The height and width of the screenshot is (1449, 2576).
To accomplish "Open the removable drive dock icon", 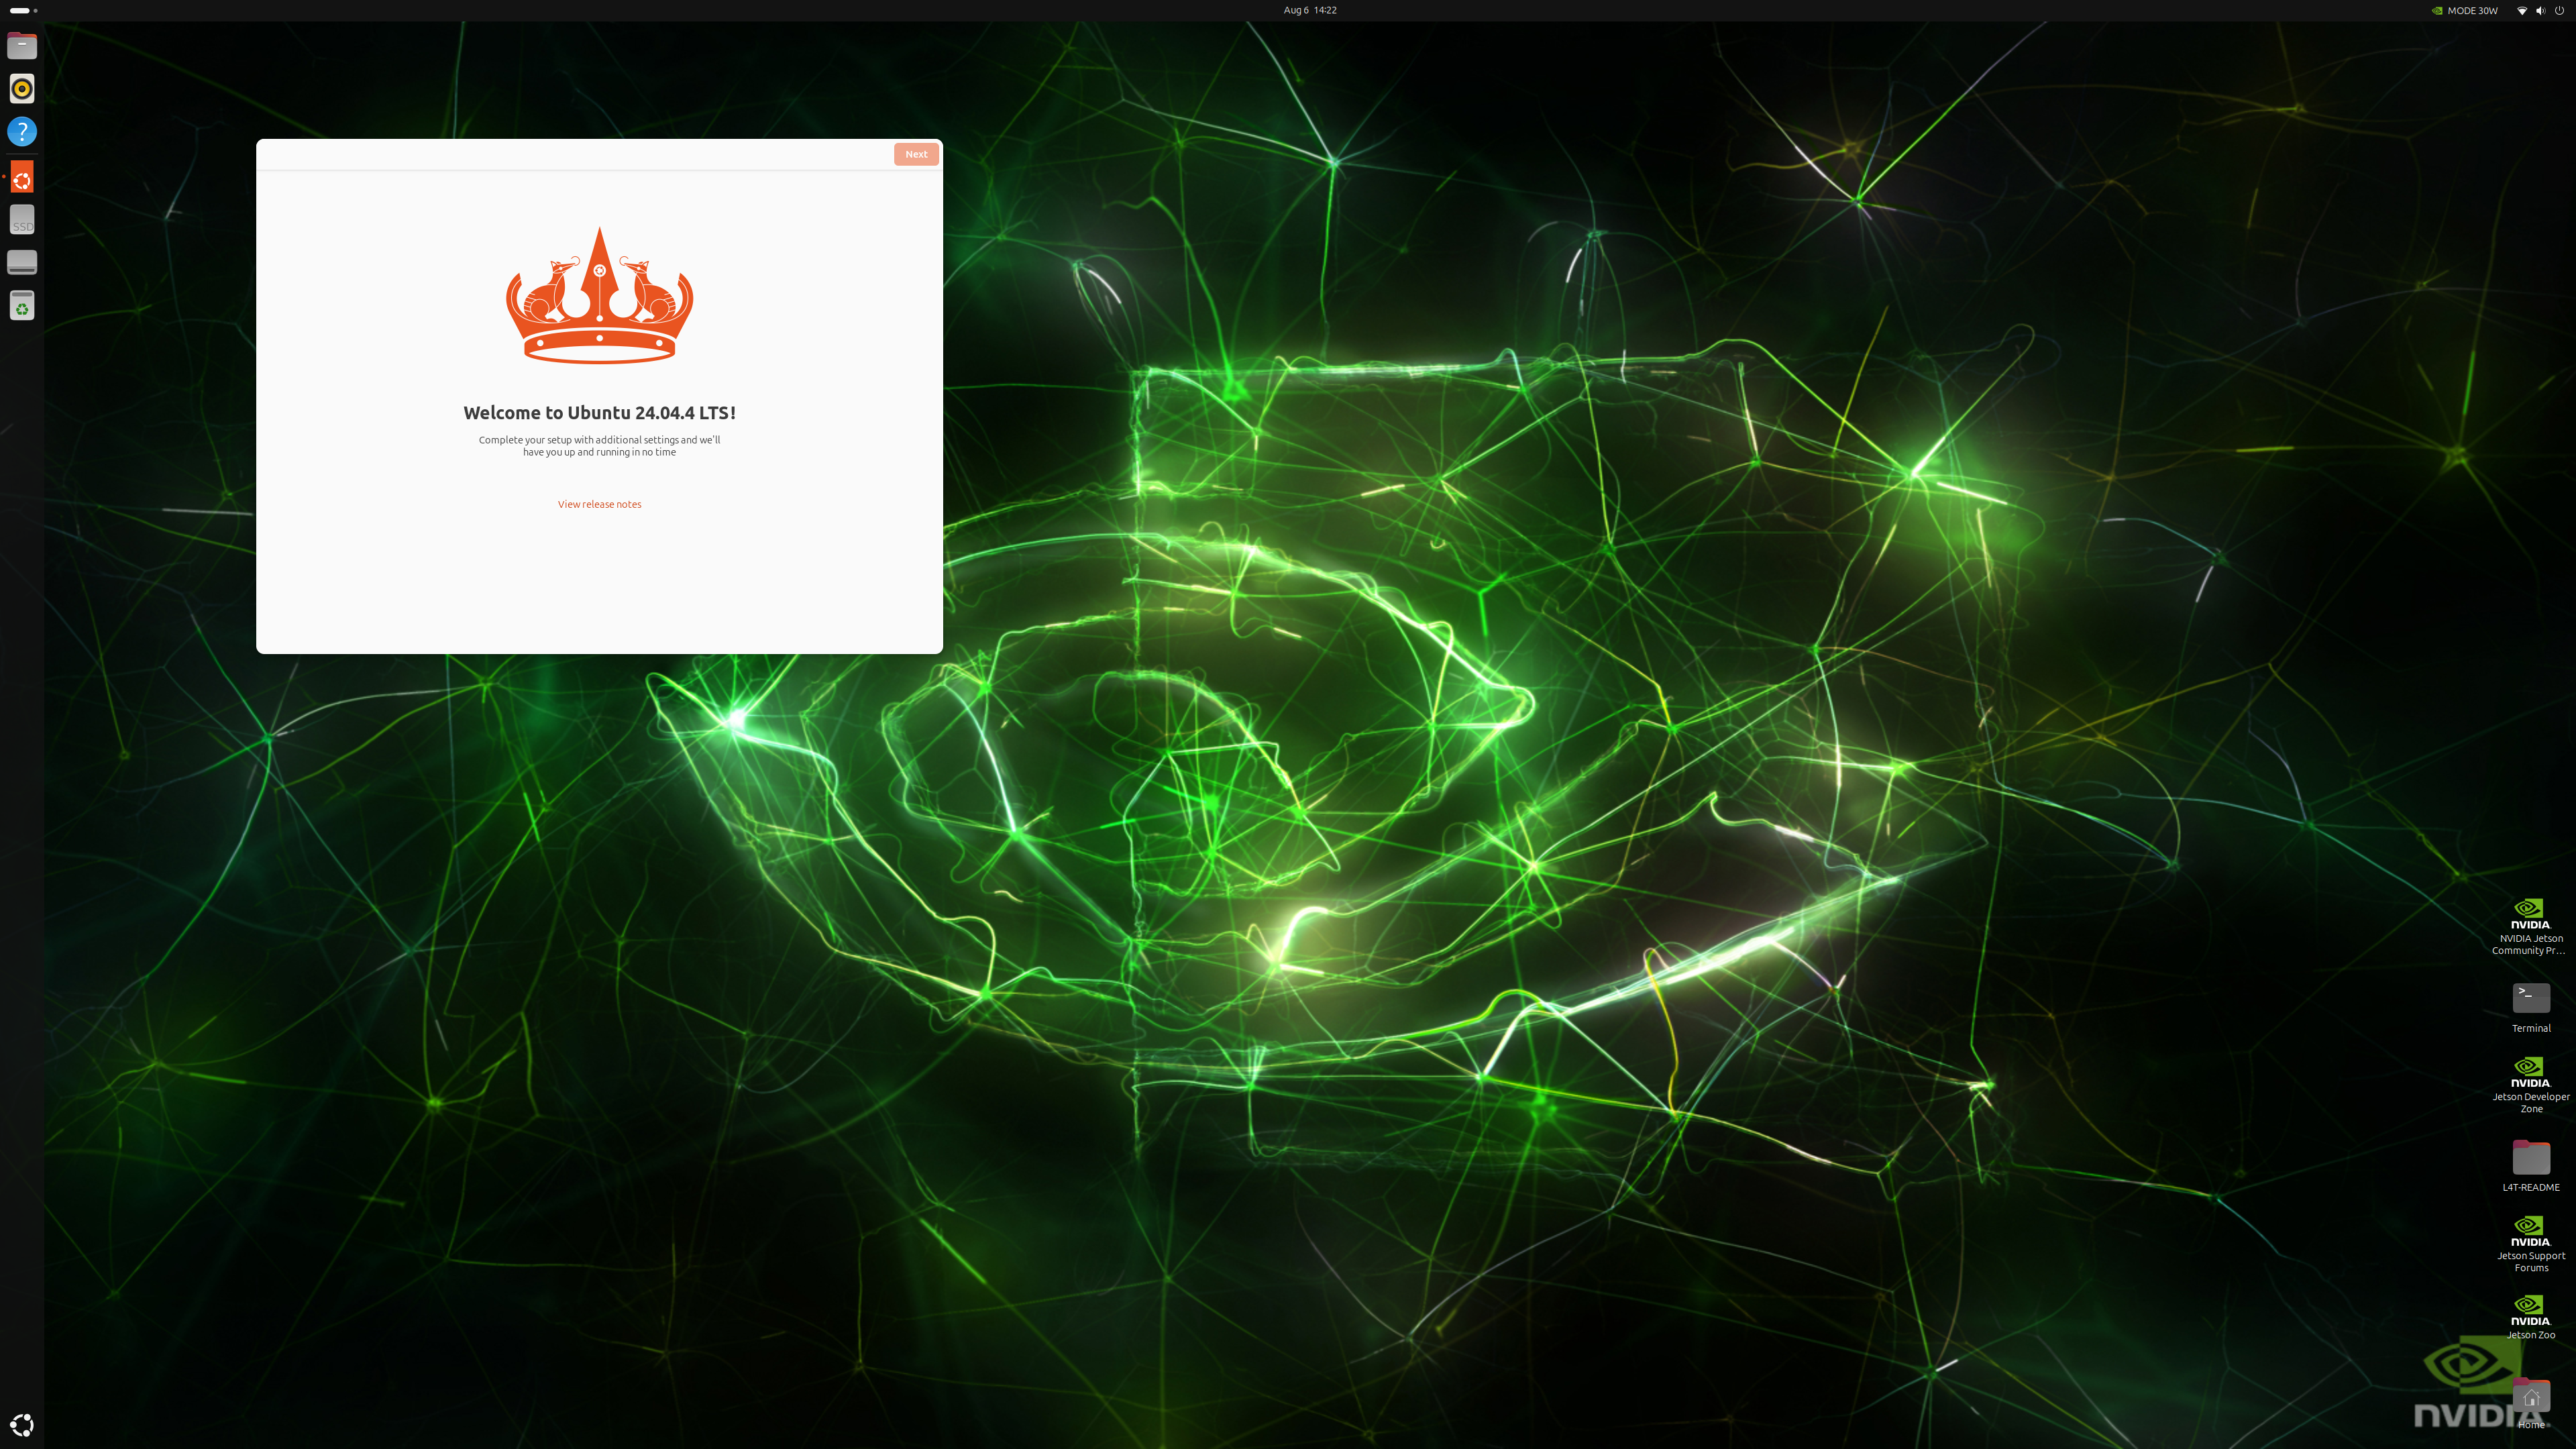I will pyautogui.click(x=22, y=262).
